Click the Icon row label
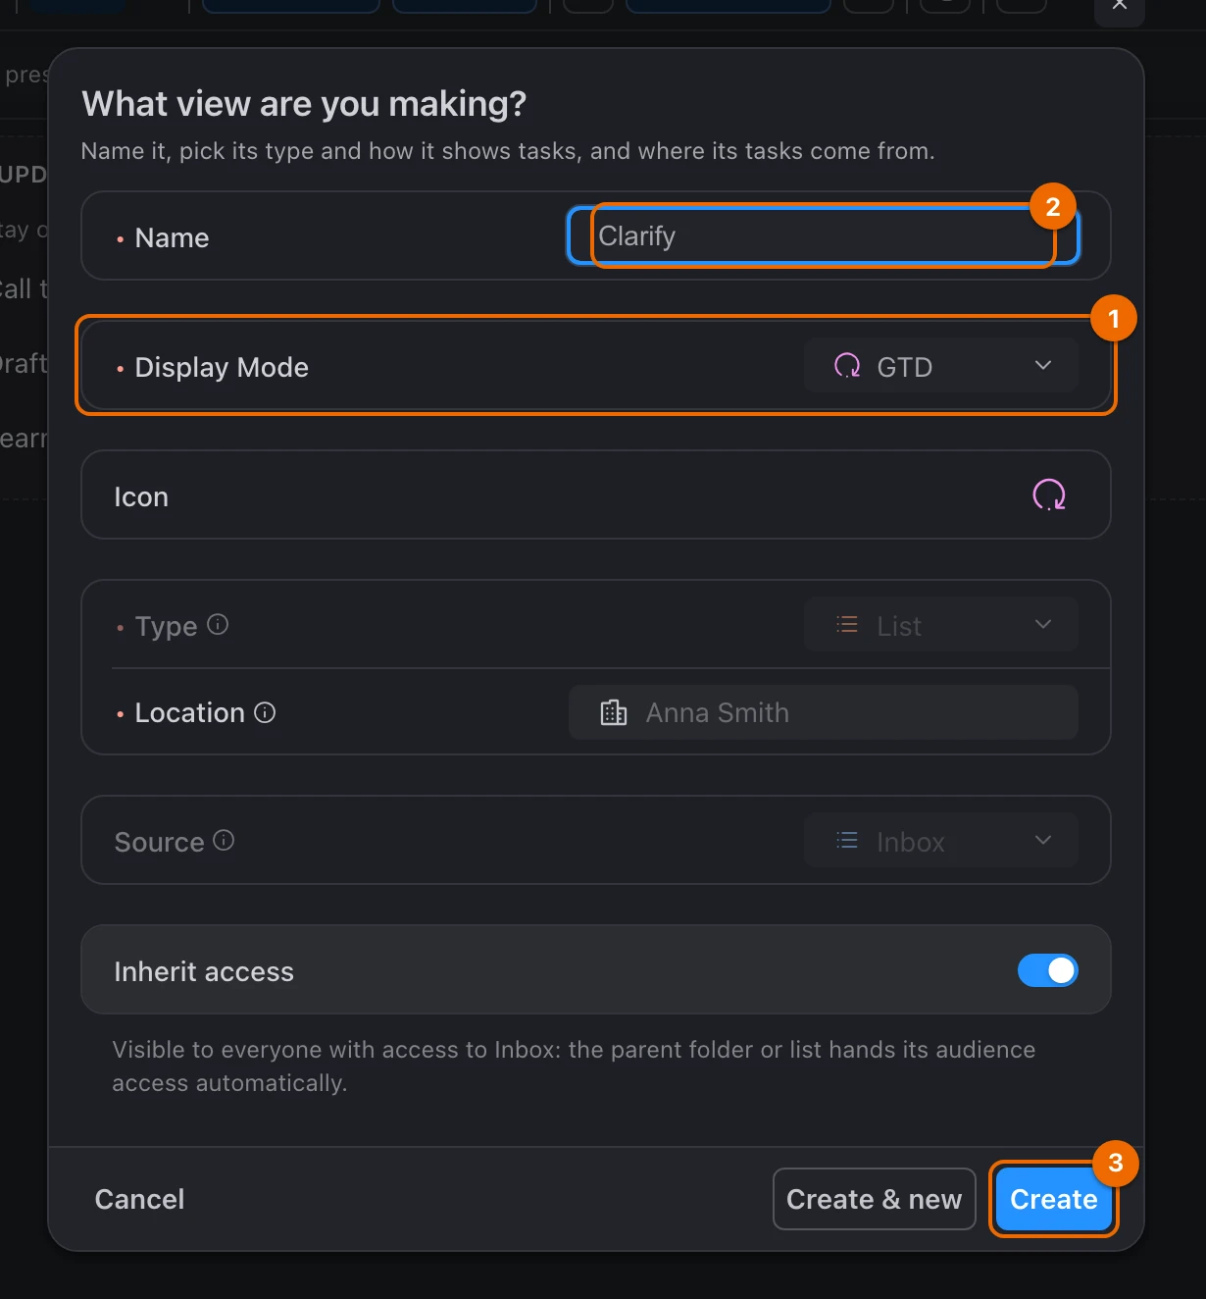1206x1299 pixels. [x=141, y=496]
